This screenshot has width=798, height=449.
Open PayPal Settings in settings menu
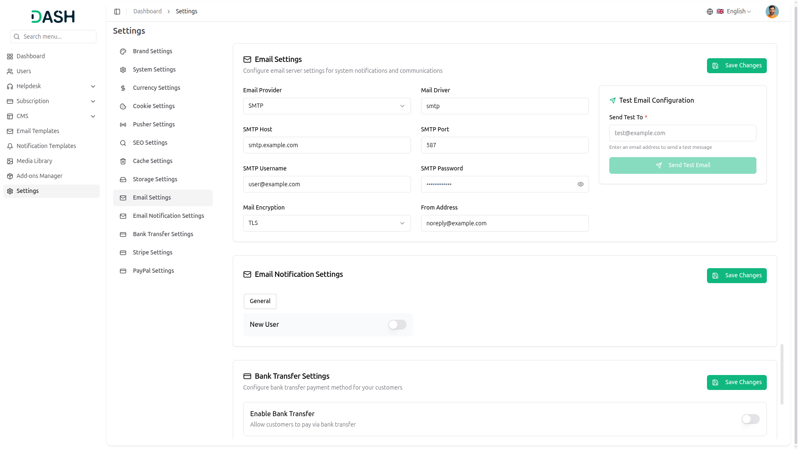pos(163,271)
